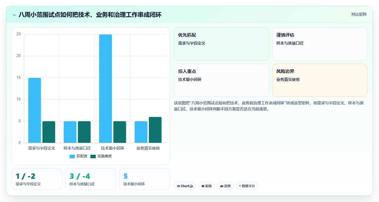Click the 匹配度 bar for 样本与质量口径
This screenshot has height=202, width=379.
coord(70,132)
